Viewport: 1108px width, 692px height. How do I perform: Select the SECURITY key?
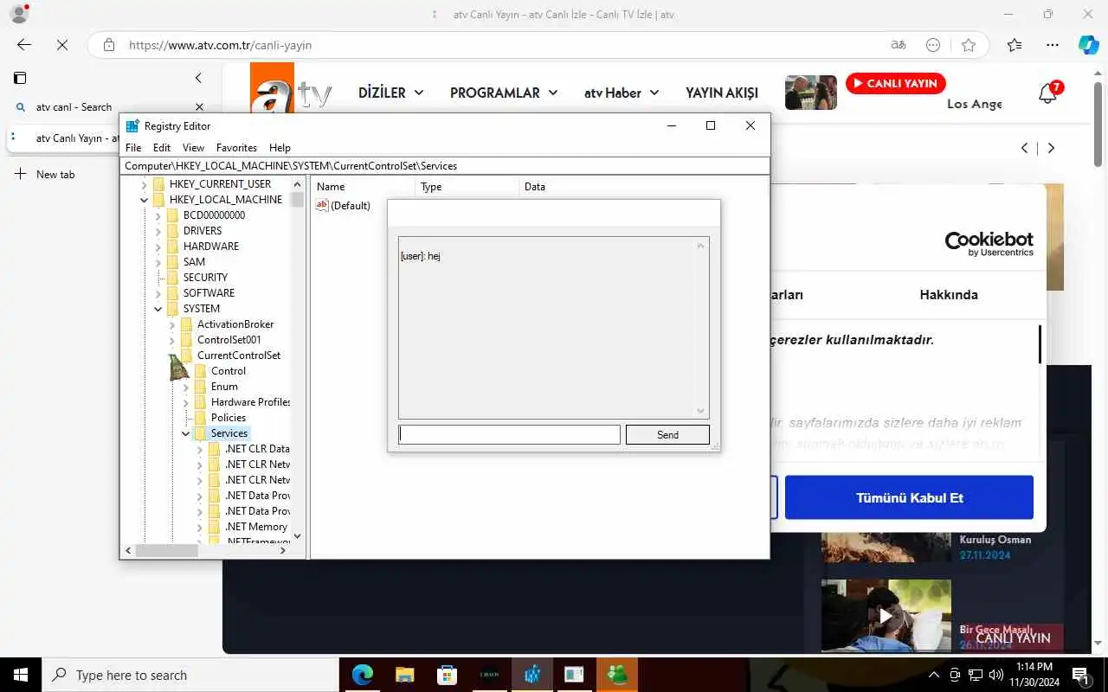[205, 278]
